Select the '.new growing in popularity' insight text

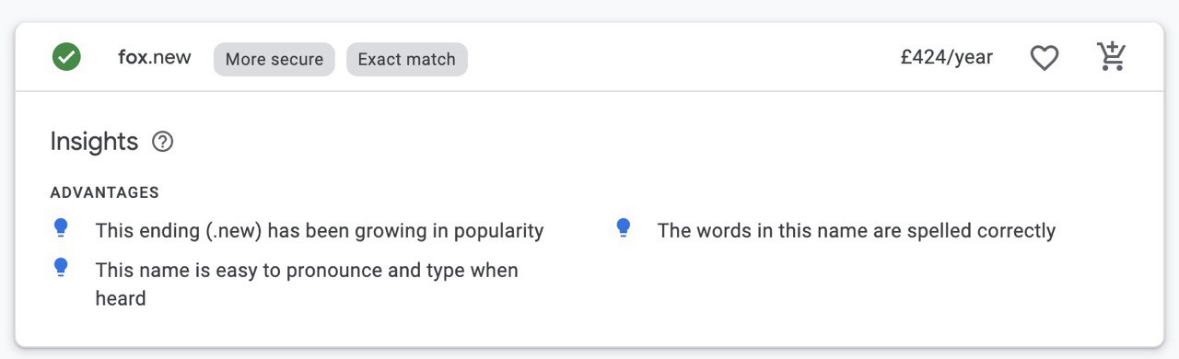[320, 230]
